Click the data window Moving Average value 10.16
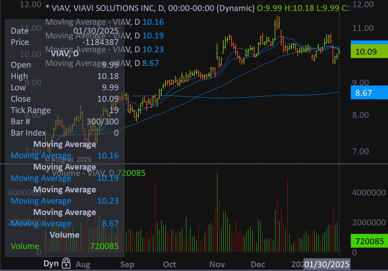 click(108, 156)
